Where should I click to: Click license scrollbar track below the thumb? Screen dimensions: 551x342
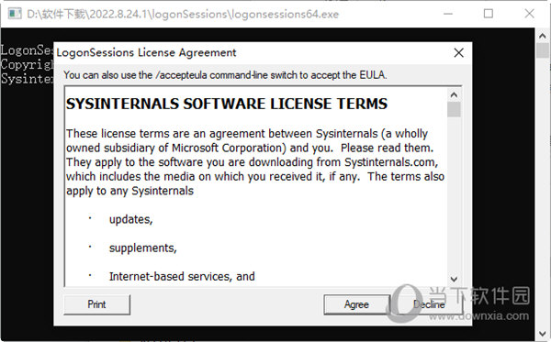click(454, 194)
